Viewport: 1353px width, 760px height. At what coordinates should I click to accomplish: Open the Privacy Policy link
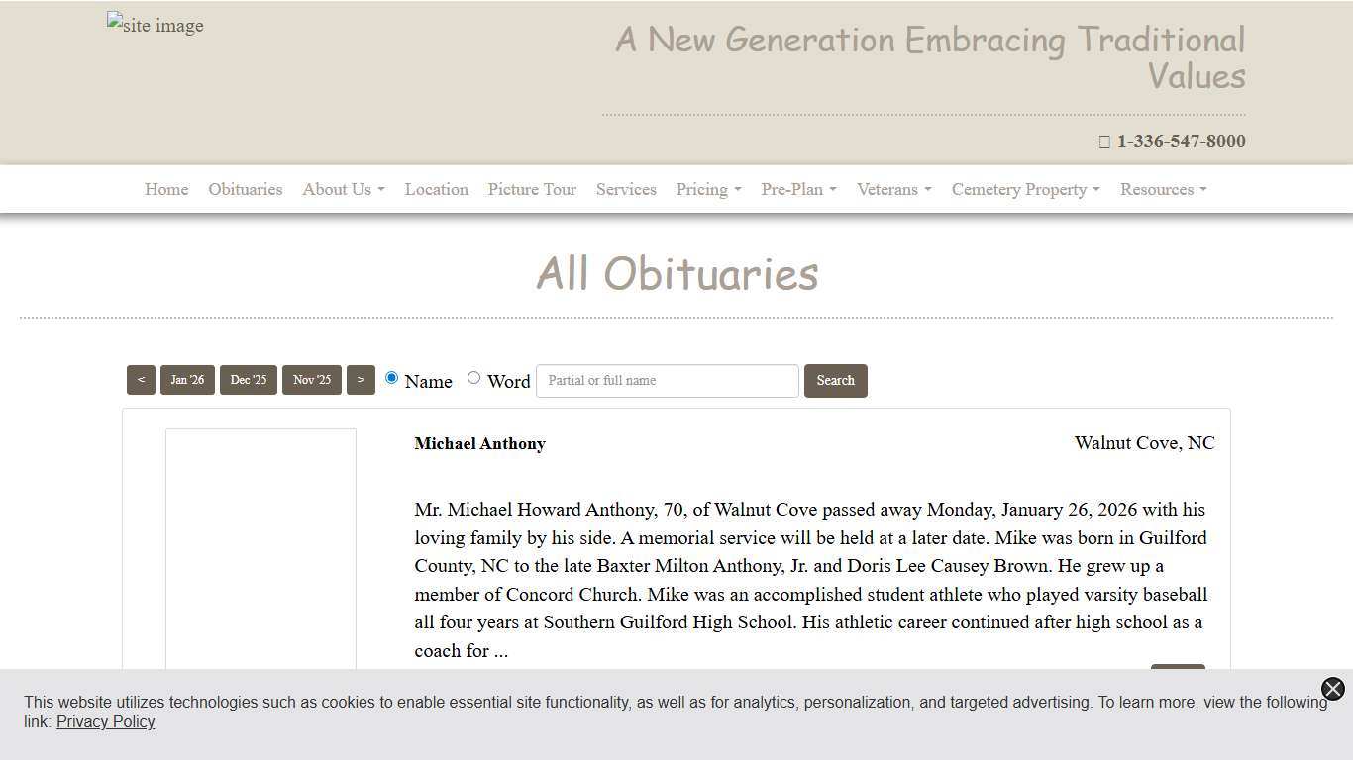click(105, 721)
